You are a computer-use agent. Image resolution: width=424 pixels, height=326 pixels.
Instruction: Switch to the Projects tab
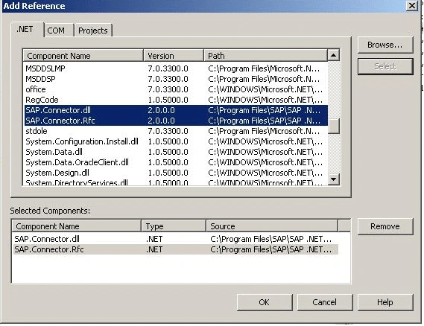pyautogui.click(x=93, y=31)
